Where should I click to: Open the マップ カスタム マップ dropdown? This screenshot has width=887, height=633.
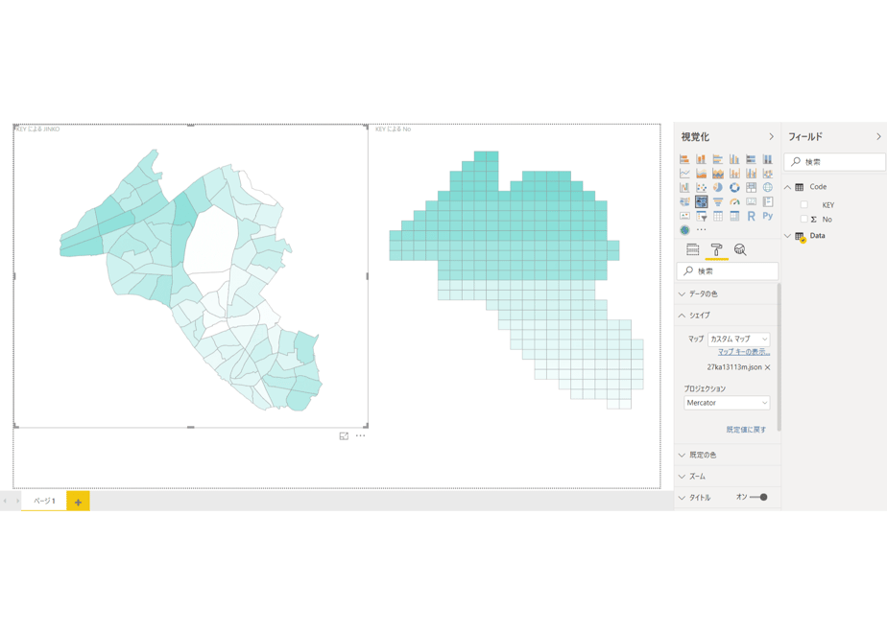click(x=739, y=340)
